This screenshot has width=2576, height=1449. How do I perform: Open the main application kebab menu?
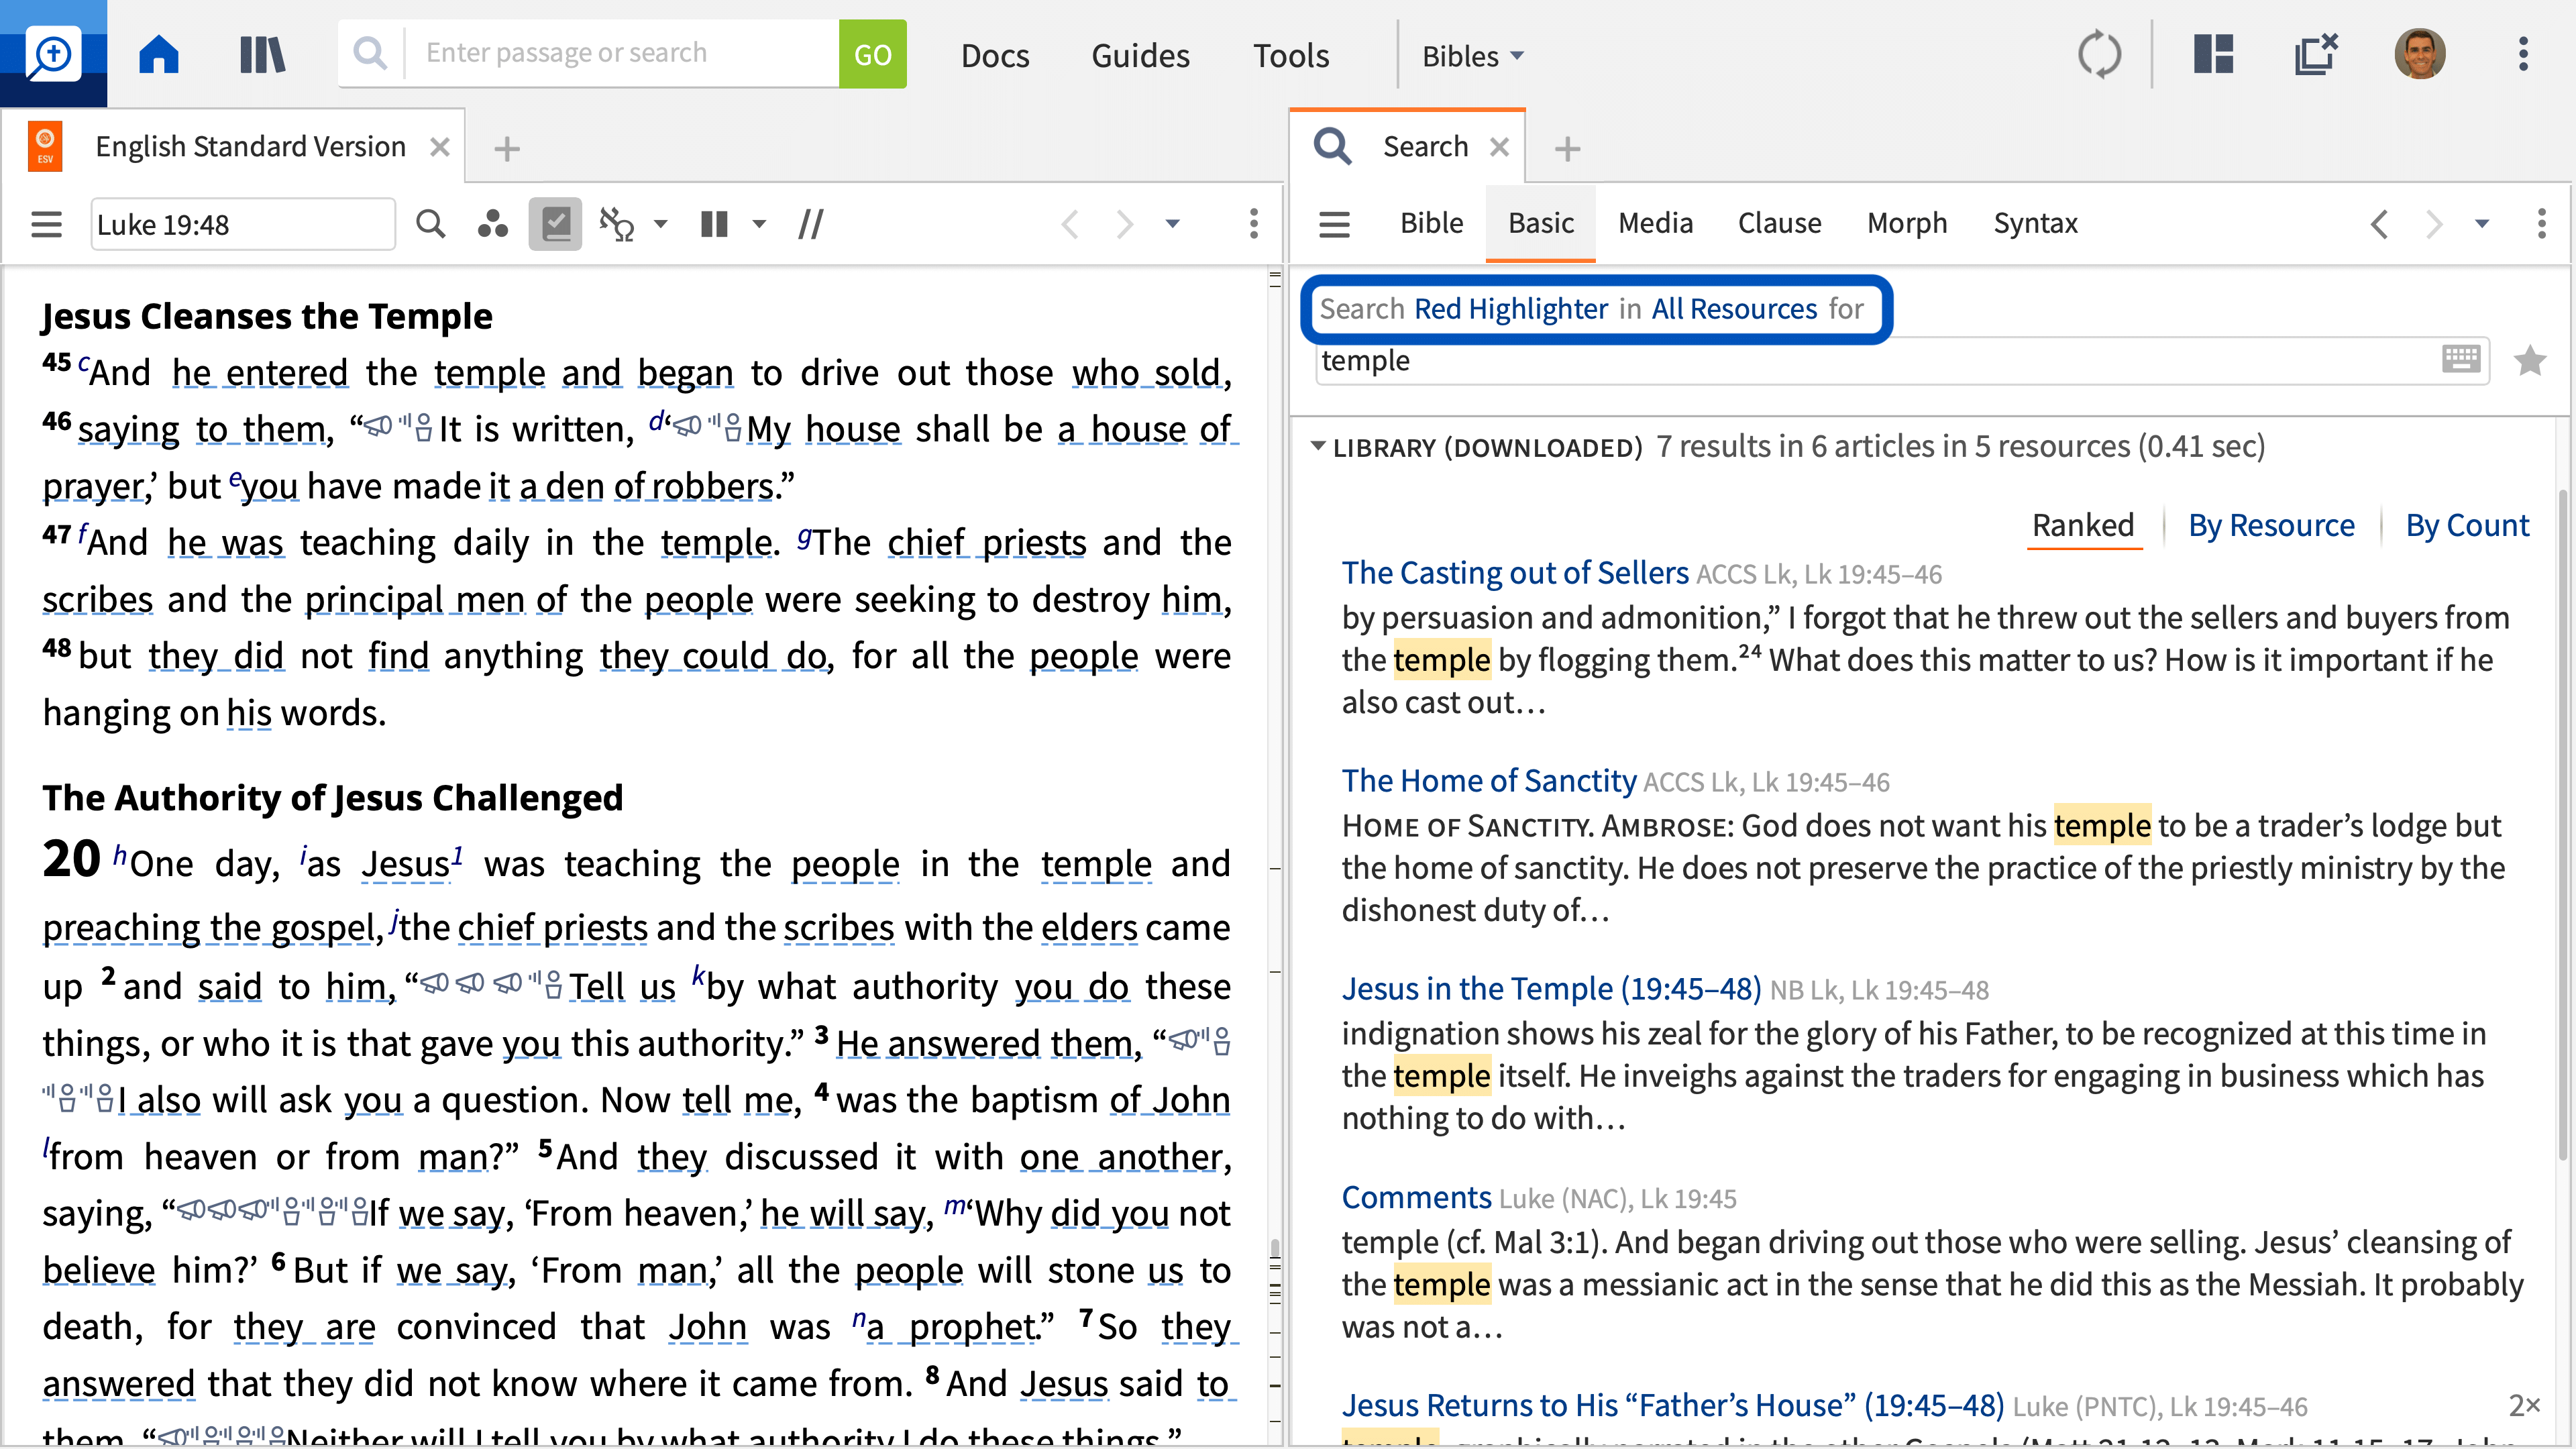(2523, 54)
